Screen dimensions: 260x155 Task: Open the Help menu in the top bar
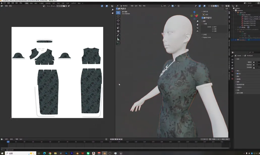pos(21,3)
